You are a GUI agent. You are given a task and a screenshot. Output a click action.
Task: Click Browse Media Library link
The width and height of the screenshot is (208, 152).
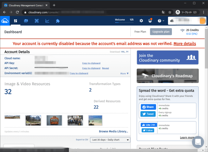click(x=113, y=131)
